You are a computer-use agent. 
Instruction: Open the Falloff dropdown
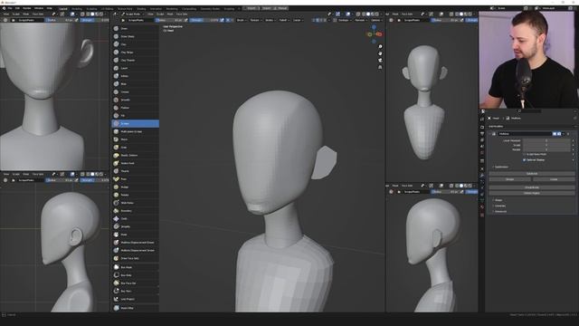point(283,20)
